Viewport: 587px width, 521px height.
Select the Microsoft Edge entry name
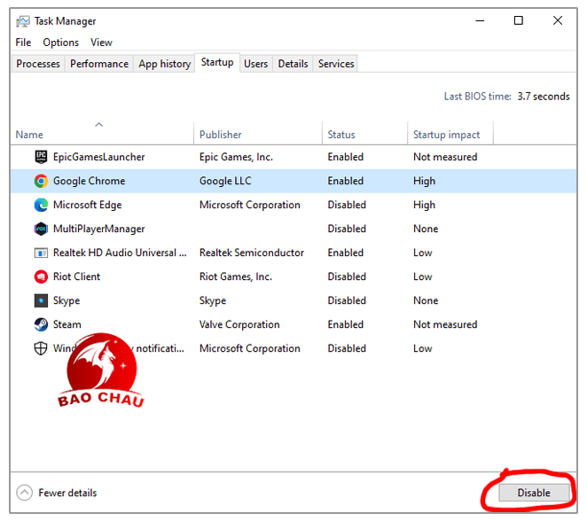(x=88, y=205)
